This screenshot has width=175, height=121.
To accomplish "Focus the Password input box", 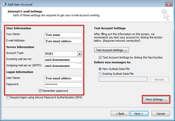I will (x=63, y=85).
